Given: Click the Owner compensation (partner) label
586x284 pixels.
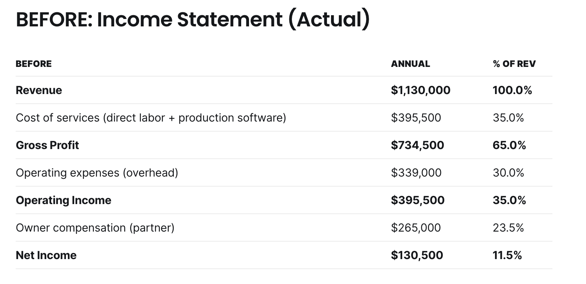Looking at the screenshot, I should click(x=95, y=228).
